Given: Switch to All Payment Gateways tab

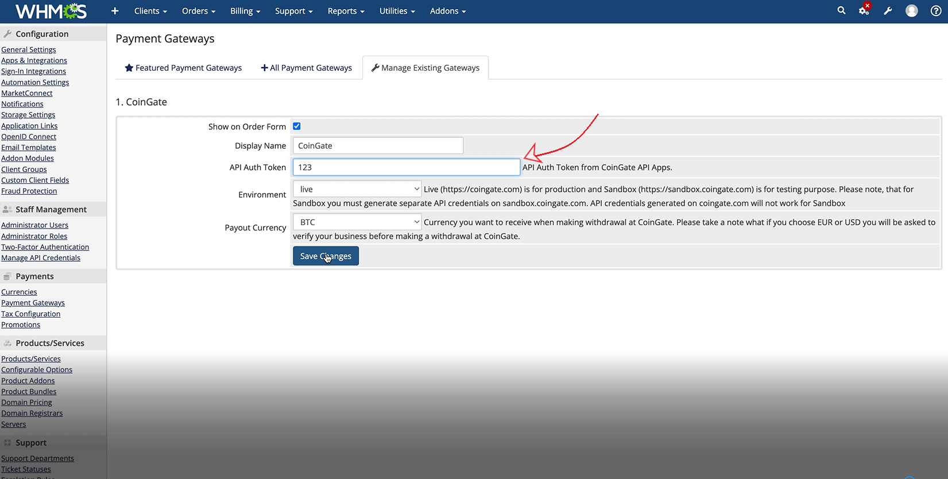Looking at the screenshot, I should click(307, 68).
